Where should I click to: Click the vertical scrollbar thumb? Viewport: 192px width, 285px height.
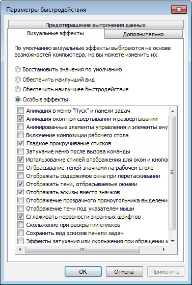(x=173, y=172)
